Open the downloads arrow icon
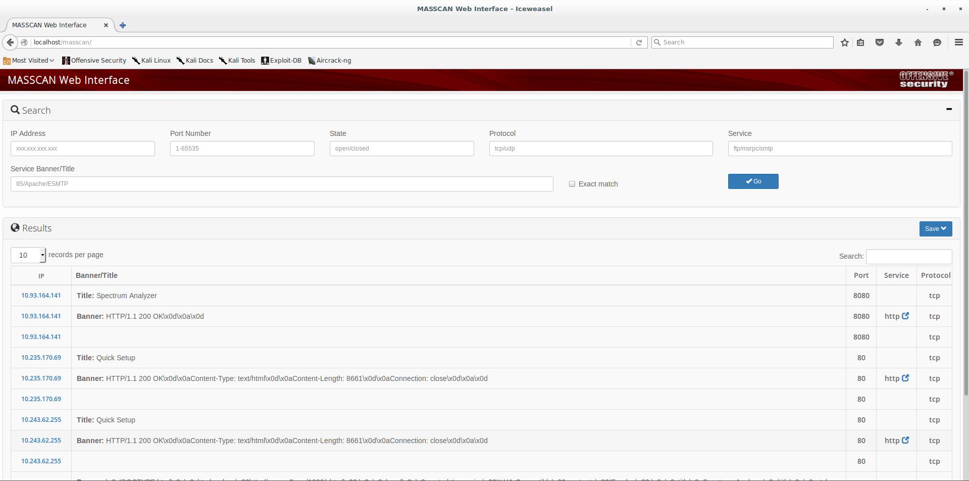This screenshot has height=481, width=969. click(x=898, y=42)
